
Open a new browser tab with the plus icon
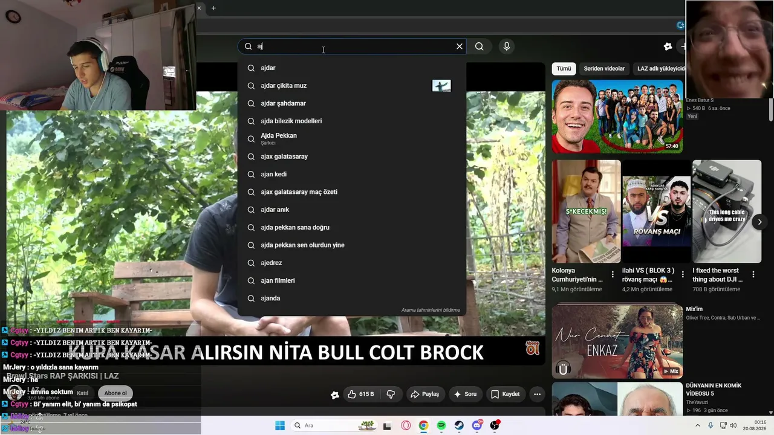(x=213, y=8)
